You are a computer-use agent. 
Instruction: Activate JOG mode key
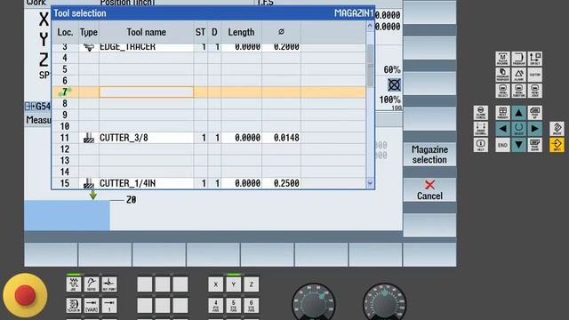point(74,284)
